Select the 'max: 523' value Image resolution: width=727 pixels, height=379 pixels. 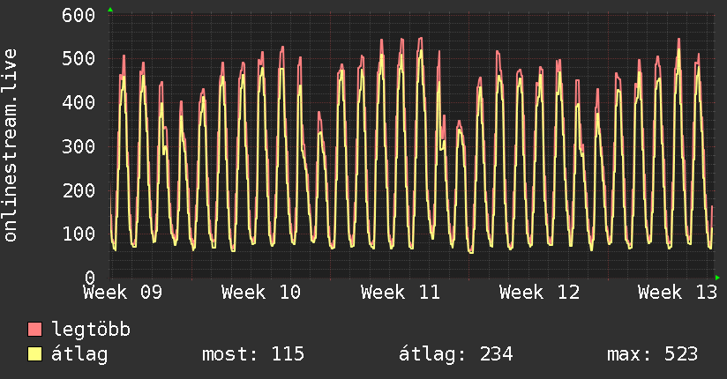[x=652, y=354]
